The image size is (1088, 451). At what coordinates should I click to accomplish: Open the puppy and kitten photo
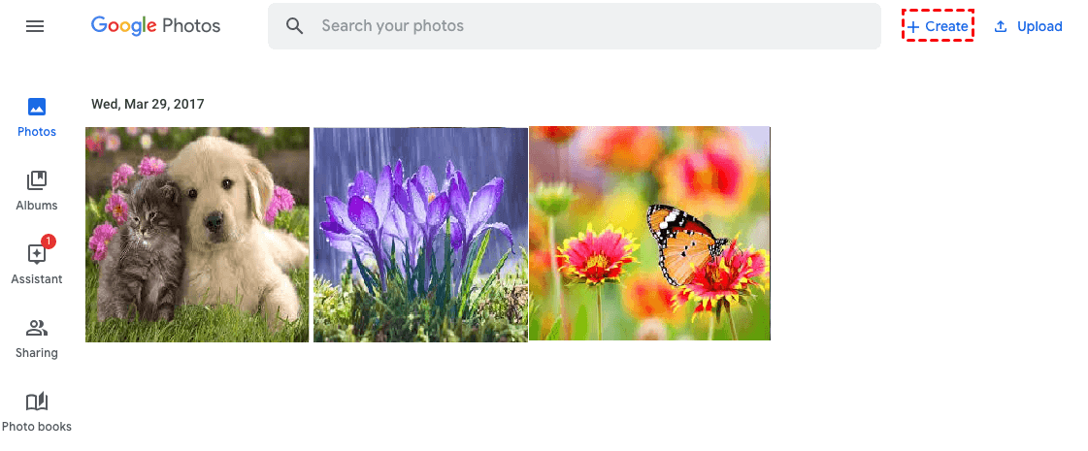197,235
